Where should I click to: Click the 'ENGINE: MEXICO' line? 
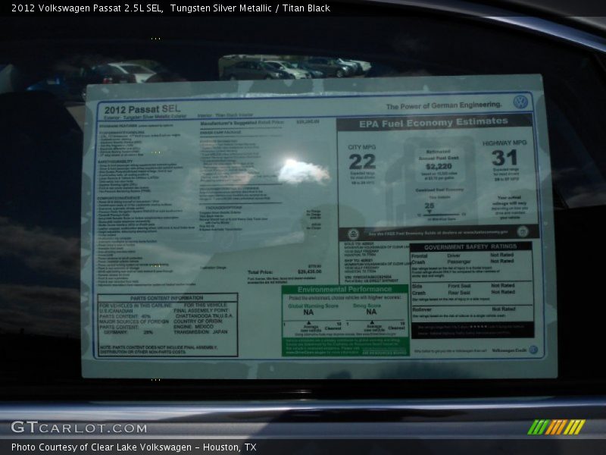(x=193, y=327)
